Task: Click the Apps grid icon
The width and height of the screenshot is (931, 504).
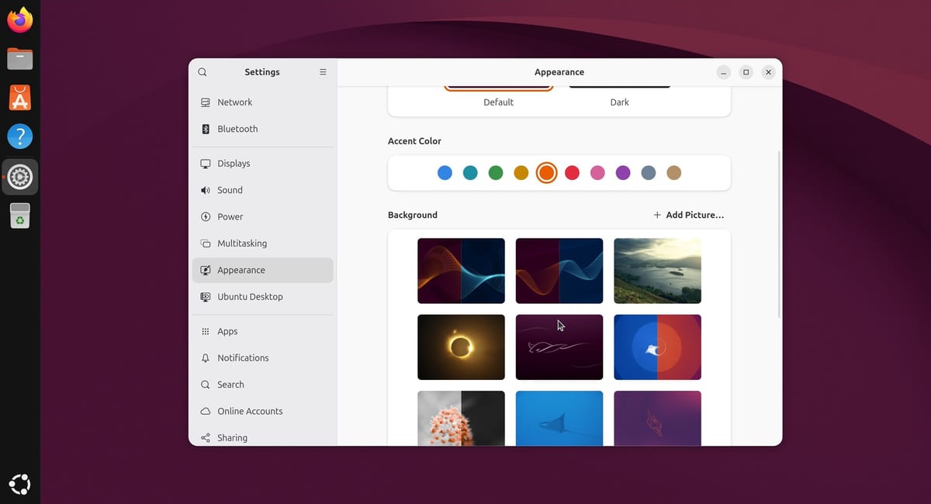Action: pyautogui.click(x=206, y=331)
